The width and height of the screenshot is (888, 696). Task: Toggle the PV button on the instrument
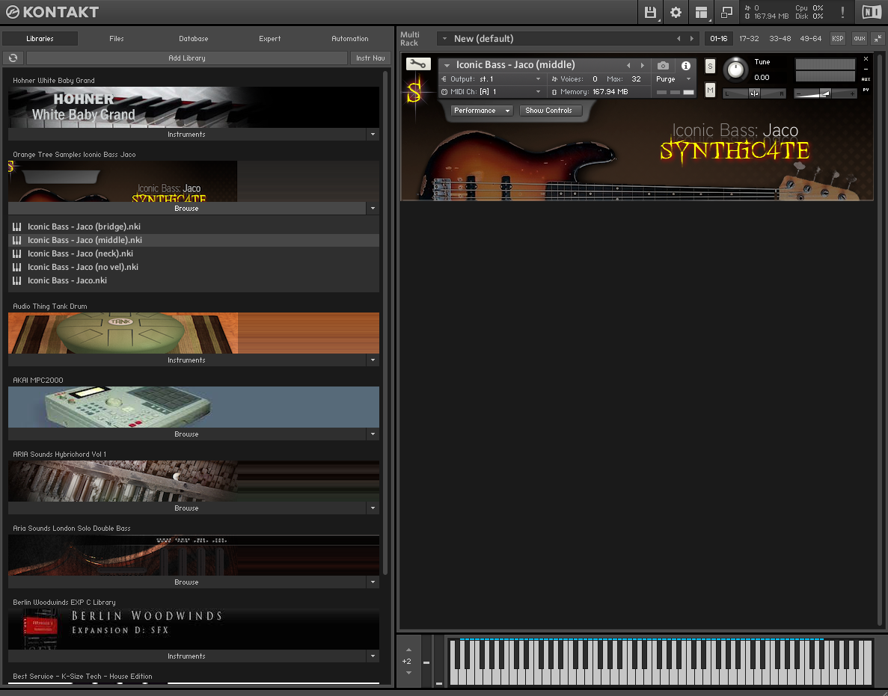[x=866, y=90]
